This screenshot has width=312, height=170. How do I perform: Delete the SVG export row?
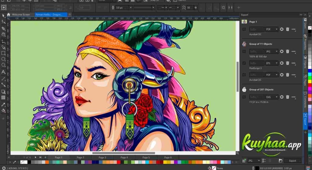pyautogui.click(x=288, y=97)
